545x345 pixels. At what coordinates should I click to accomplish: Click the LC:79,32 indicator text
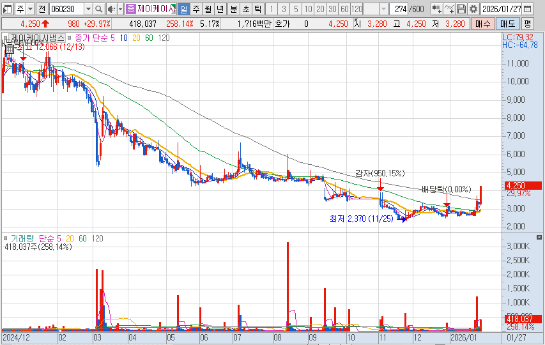(518, 37)
